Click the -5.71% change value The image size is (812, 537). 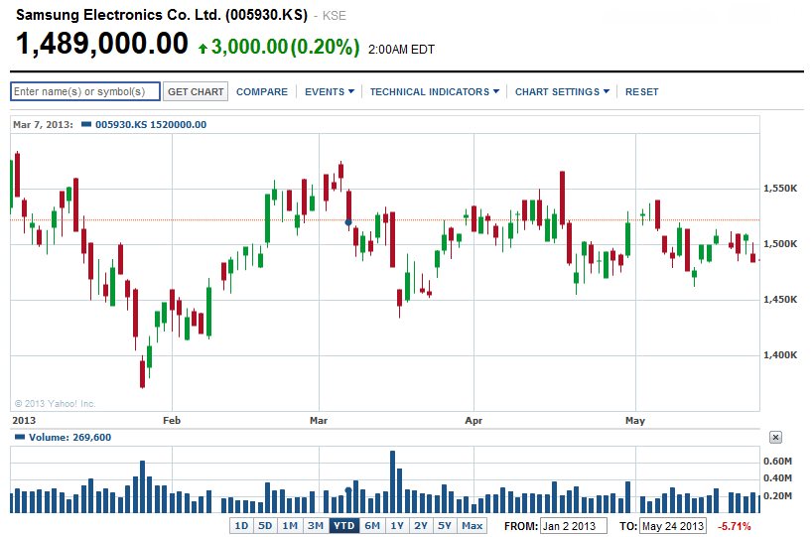pyautogui.click(x=734, y=526)
